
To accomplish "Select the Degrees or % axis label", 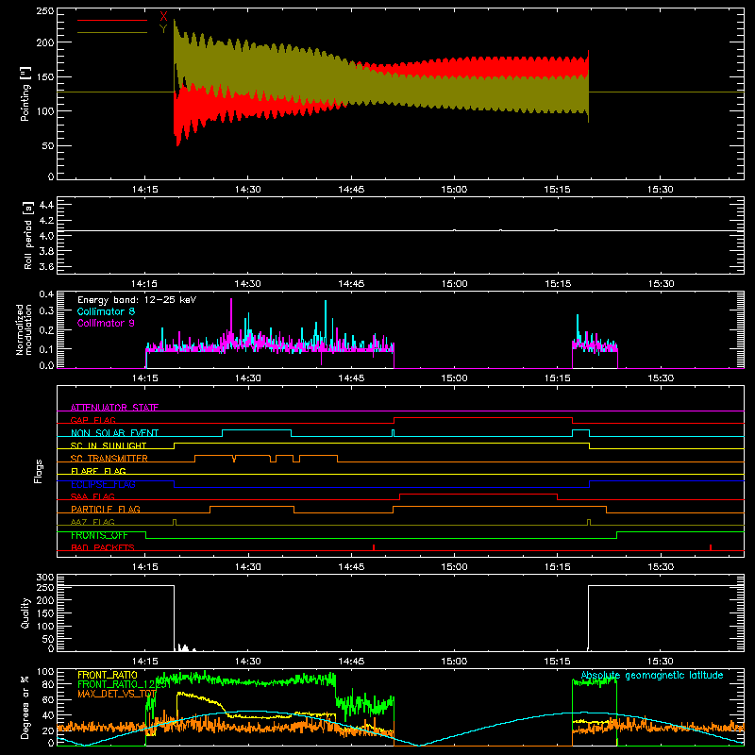I will tap(25, 707).
